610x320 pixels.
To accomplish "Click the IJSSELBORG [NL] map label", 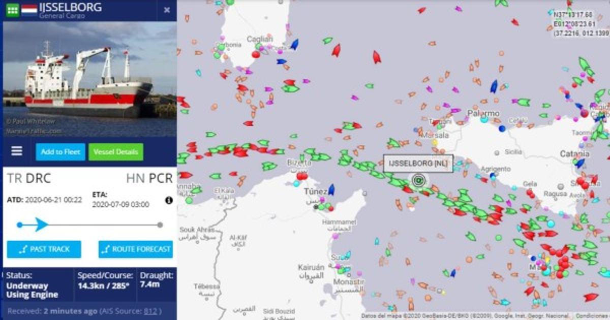I will tap(418, 164).
